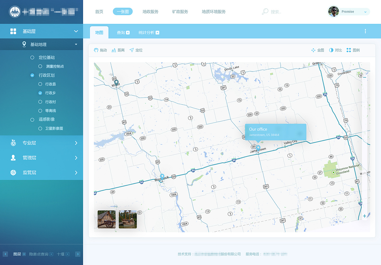Click the left arrow of bottom tabs
The image size is (381, 265).
click(x=5, y=254)
